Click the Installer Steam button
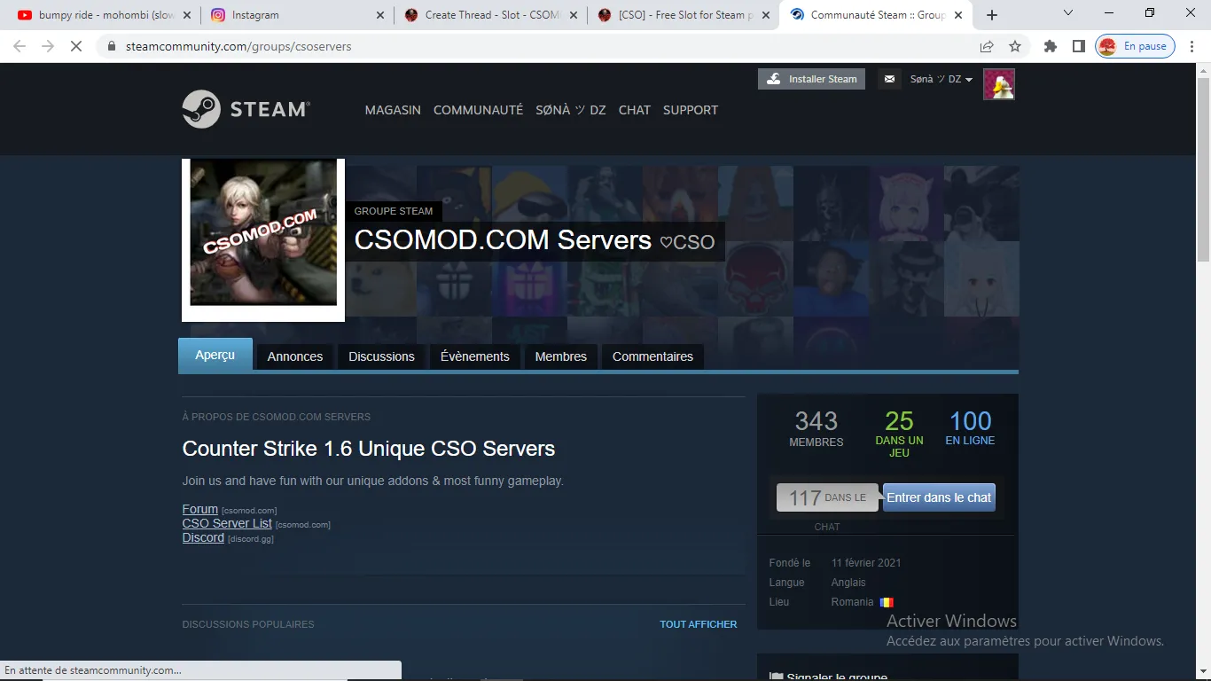Image resolution: width=1211 pixels, height=681 pixels. pyautogui.click(x=811, y=79)
